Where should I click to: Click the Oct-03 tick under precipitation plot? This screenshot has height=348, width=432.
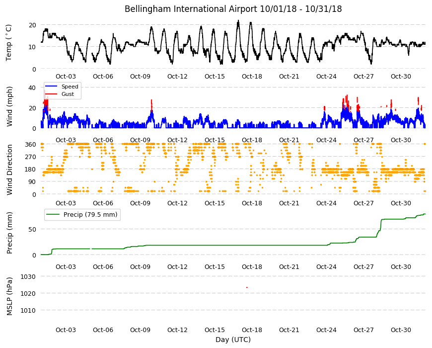click(66, 266)
